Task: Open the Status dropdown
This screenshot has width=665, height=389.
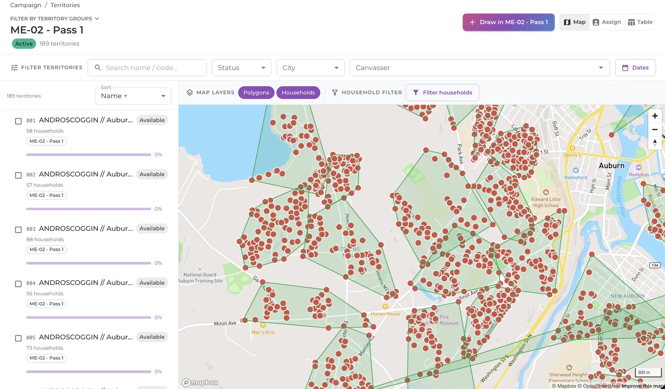Action: (x=241, y=68)
